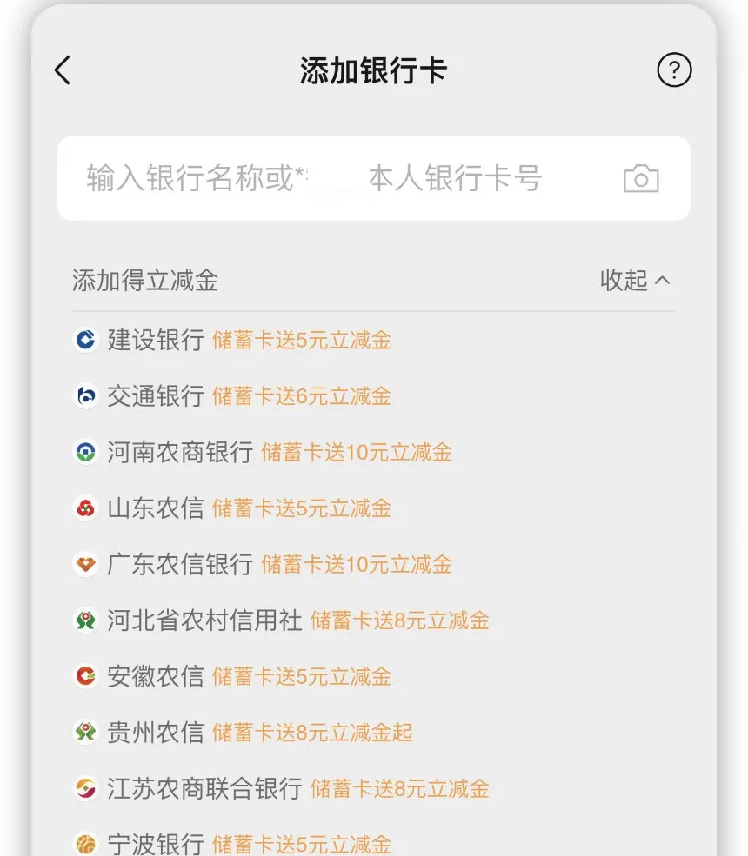
Task: Tap the camera scan card icon
Action: pos(641,178)
